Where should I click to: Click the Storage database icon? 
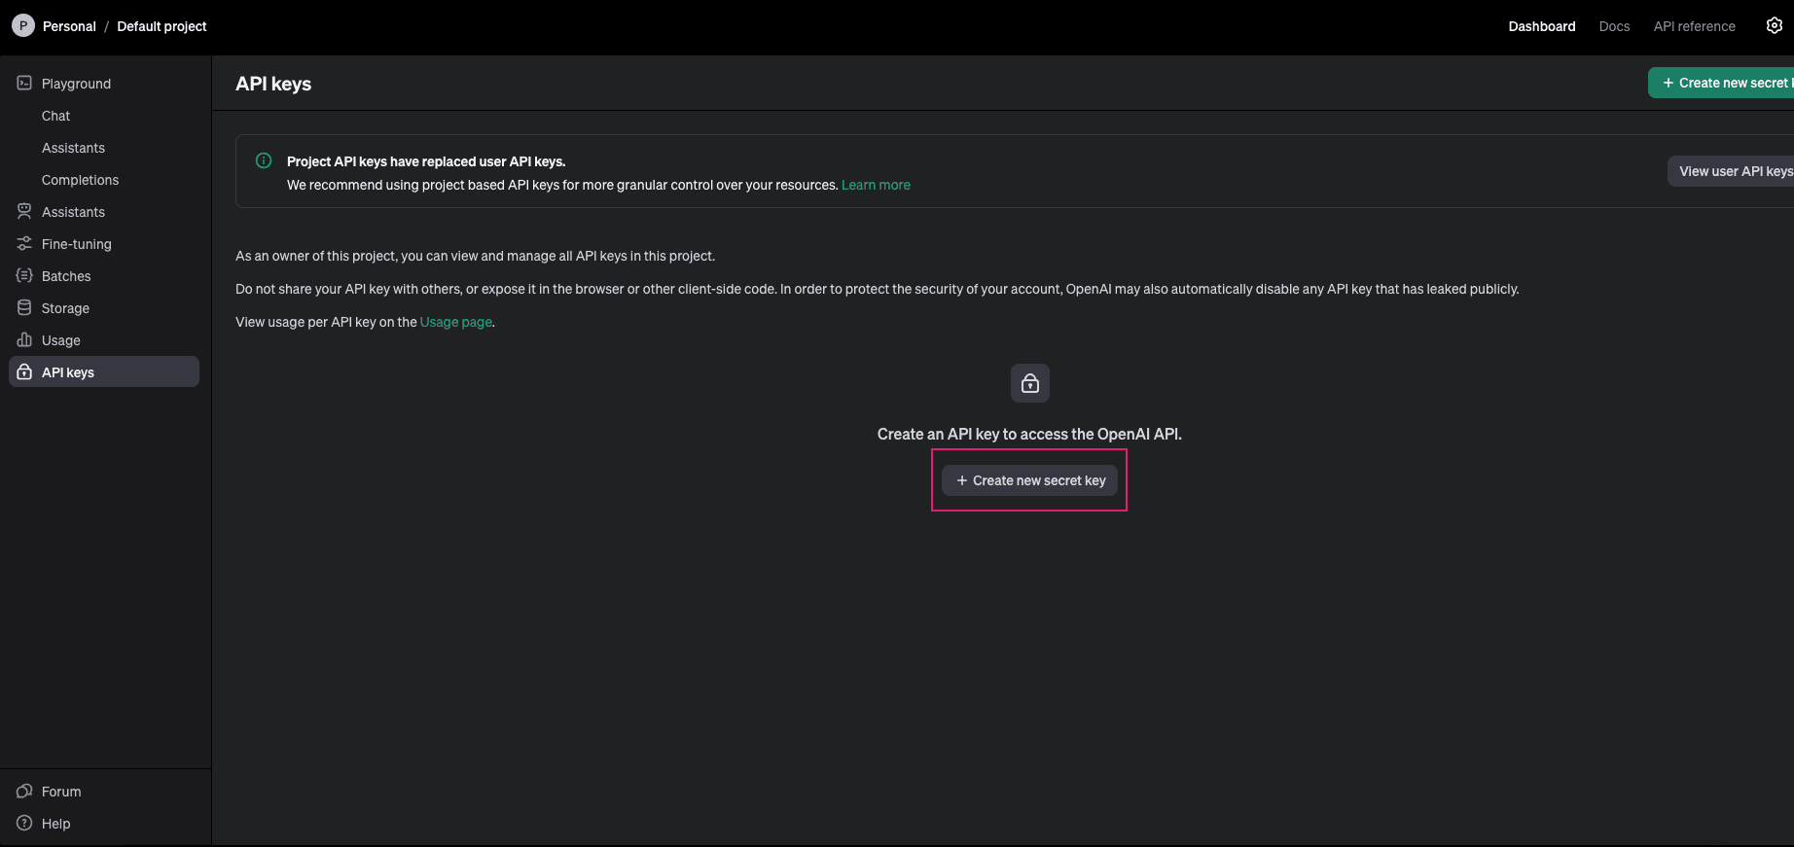[x=24, y=308]
